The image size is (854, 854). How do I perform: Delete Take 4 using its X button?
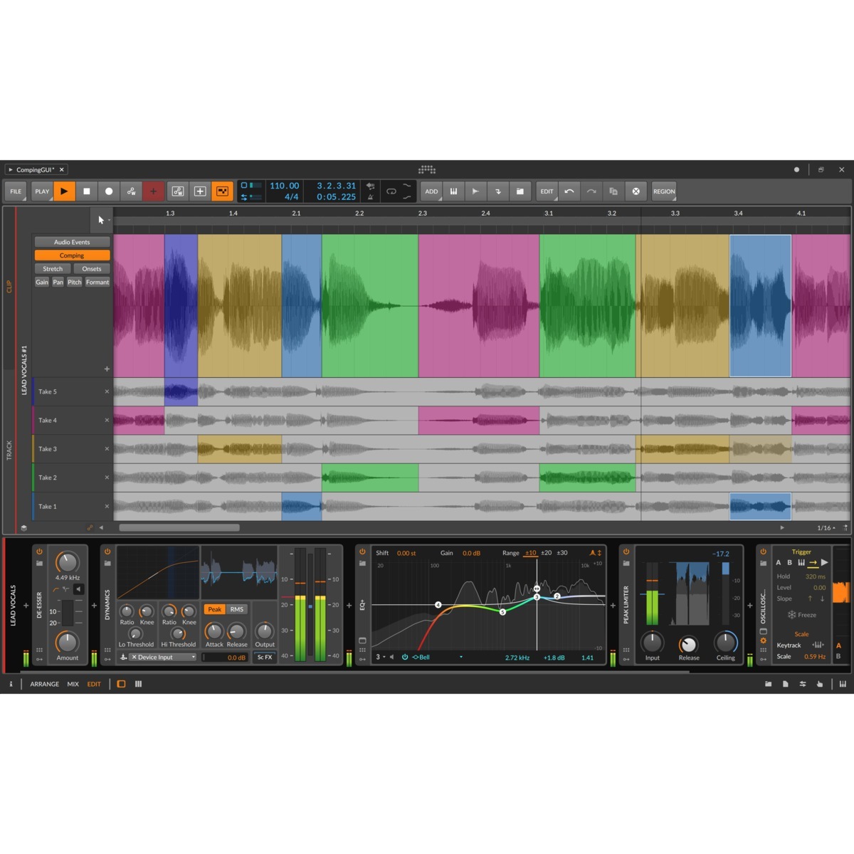coord(107,420)
